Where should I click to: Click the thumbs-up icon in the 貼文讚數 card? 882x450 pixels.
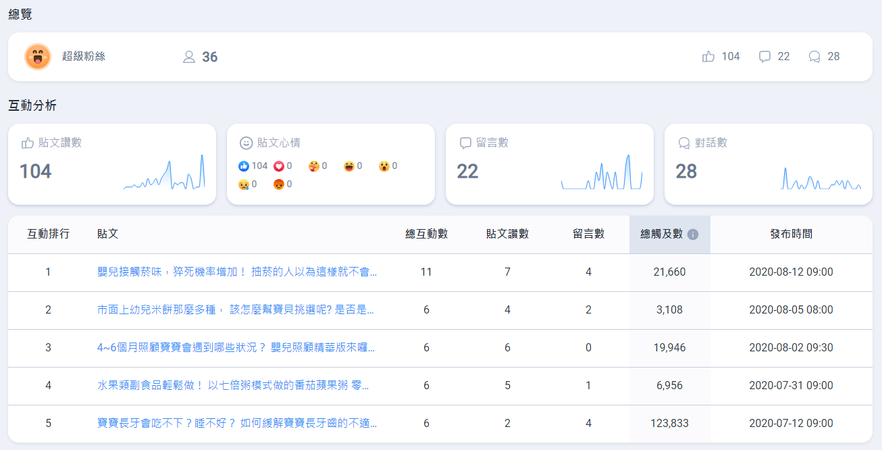click(x=27, y=142)
